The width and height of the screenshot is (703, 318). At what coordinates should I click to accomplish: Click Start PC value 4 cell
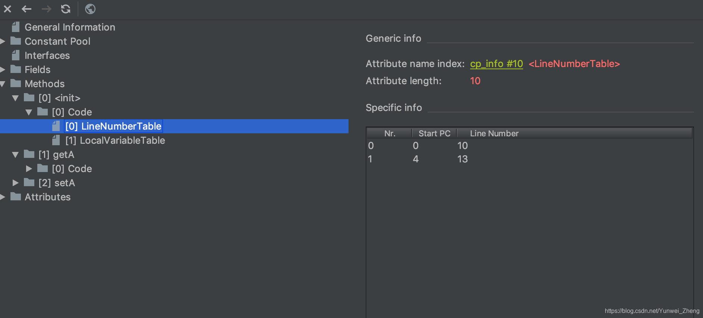coord(416,159)
